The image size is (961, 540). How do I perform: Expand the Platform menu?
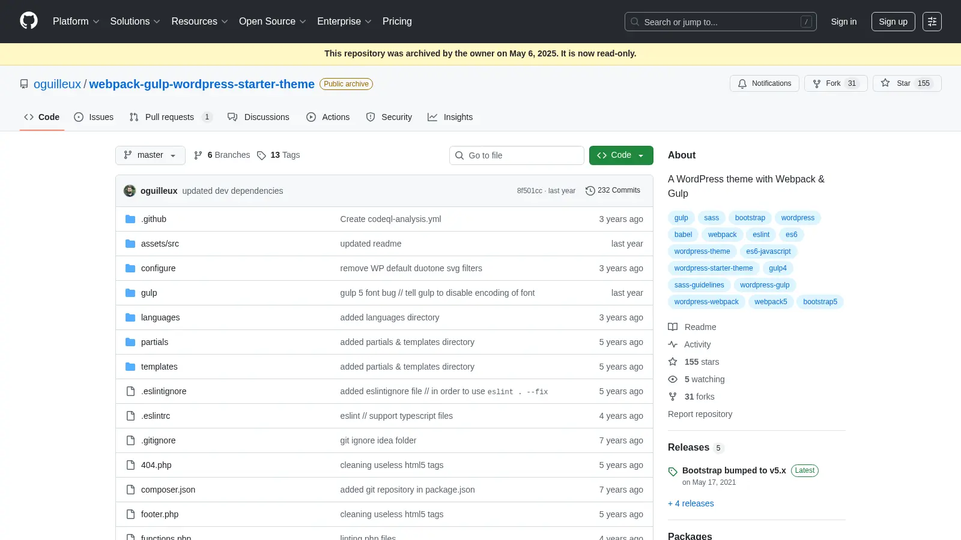click(76, 22)
